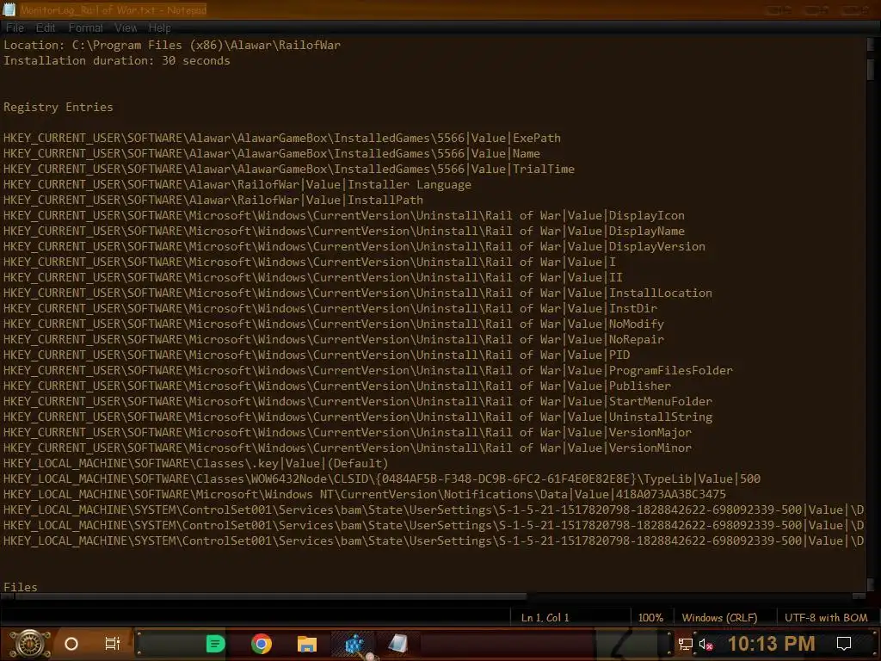Click the 'Registry Entries' heading
Viewport: 881px width, 661px height.
pos(59,108)
